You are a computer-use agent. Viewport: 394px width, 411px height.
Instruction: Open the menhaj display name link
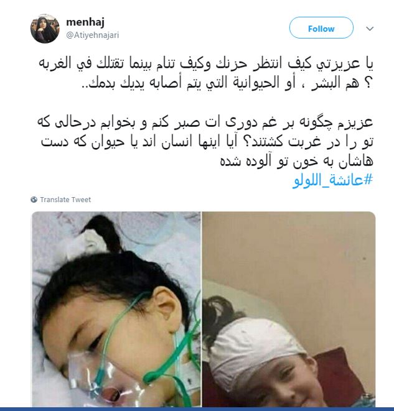click(85, 22)
